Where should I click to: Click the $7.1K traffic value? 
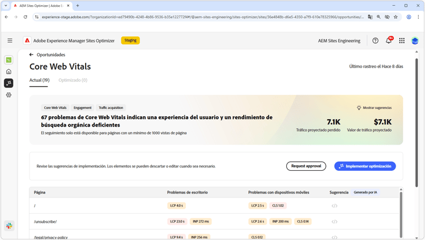pyautogui.click(x=382, y=122)
